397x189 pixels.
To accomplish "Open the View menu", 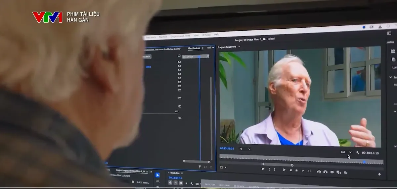I will click(196, 35).
